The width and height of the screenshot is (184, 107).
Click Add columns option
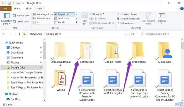click(x=99, y=19)
